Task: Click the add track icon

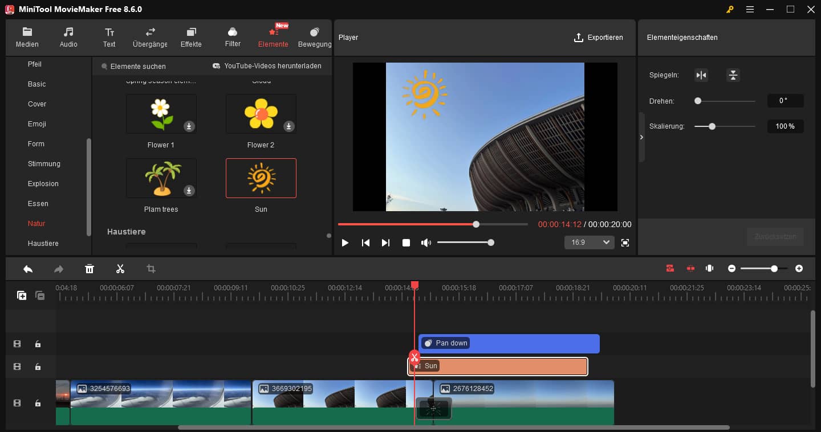Action: [22, 295]
